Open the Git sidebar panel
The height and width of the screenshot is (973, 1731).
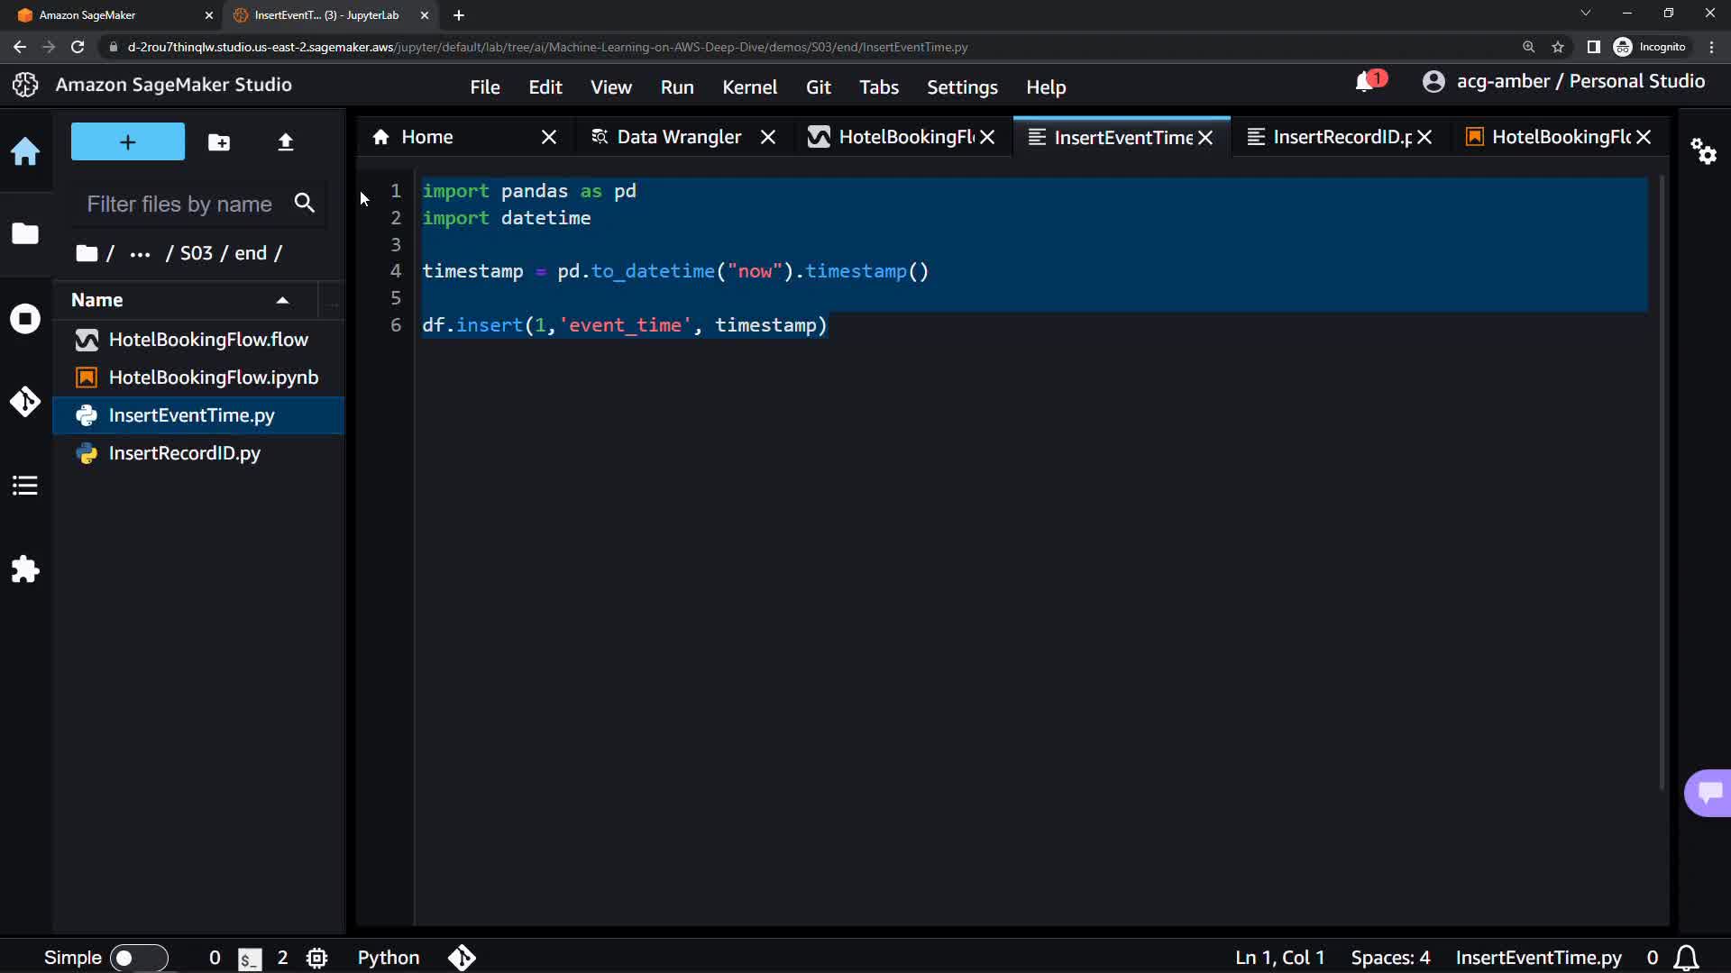(x=25, y=401)
